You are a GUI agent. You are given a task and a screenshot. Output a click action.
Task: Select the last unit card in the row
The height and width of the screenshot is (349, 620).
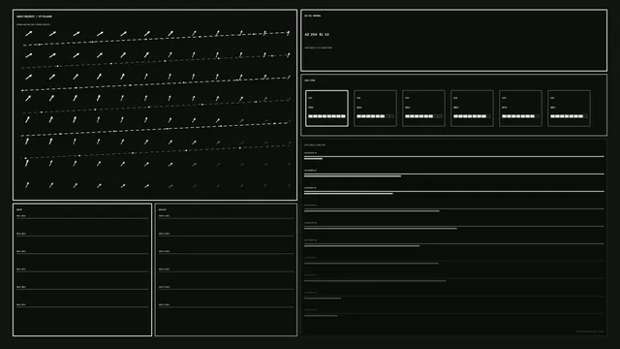(569, 109)
